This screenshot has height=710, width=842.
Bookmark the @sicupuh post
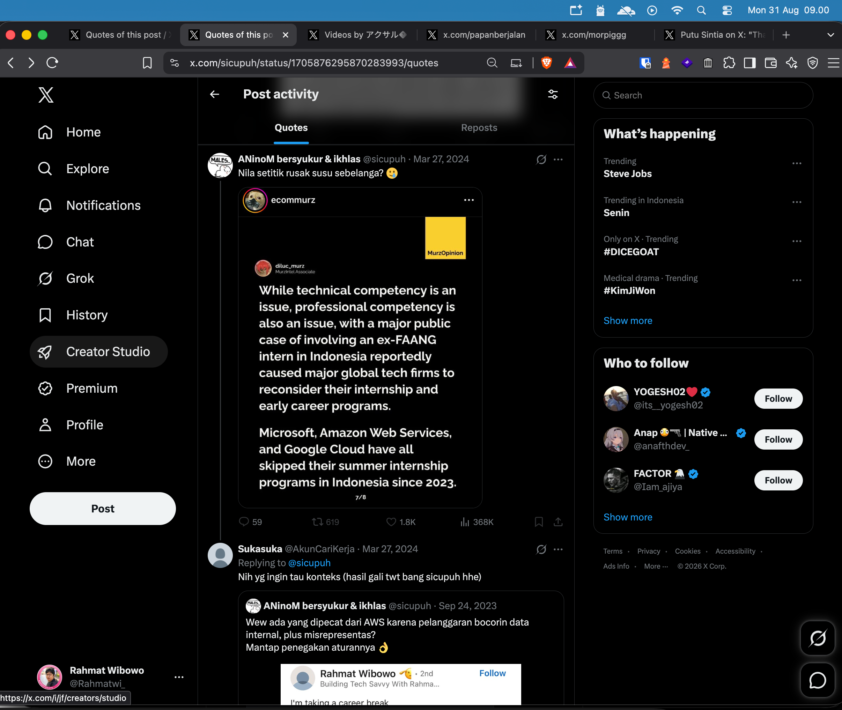click(x=539, y=522)
